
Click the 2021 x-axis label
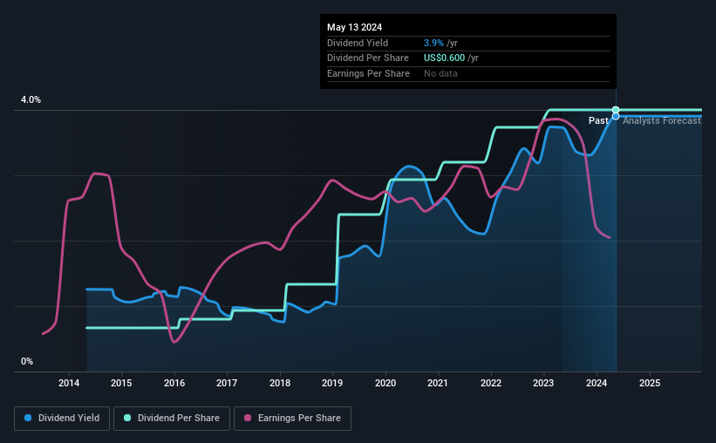pos(438,383)
